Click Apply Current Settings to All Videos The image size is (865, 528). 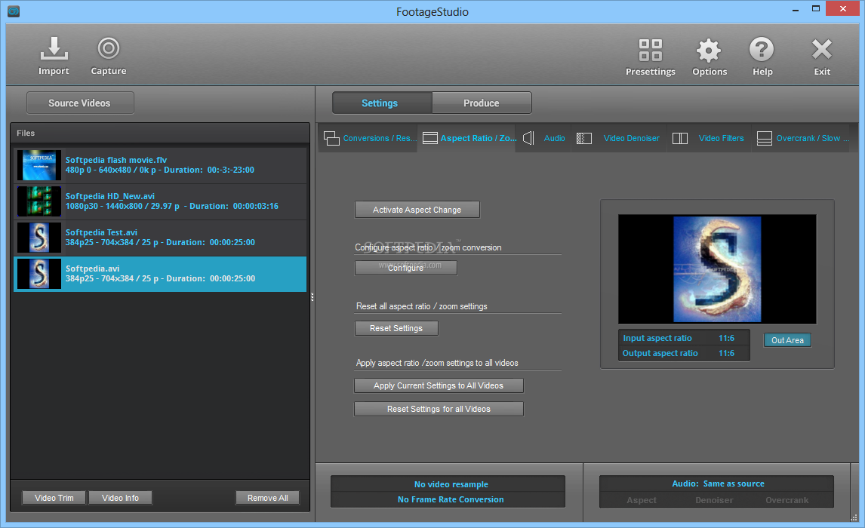point(439,385)
